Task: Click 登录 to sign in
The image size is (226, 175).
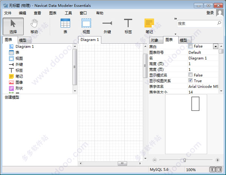Action: (210, 13)
